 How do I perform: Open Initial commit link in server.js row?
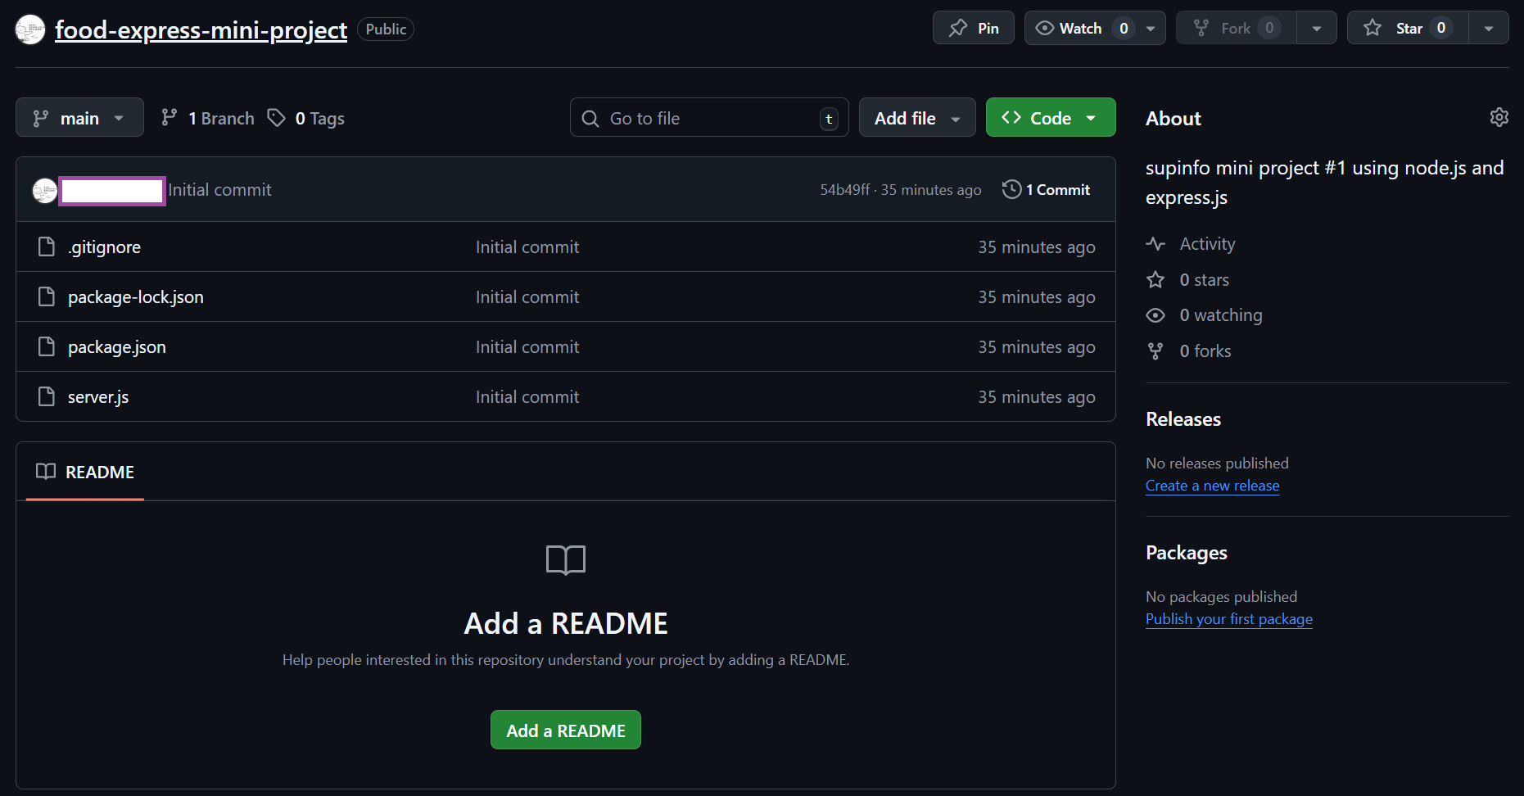(527, 397)
